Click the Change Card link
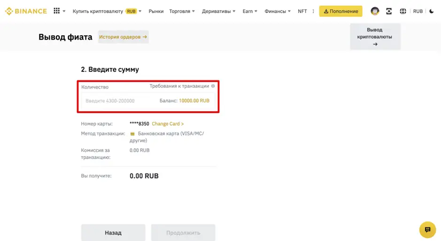This screenshot has width=441, height=241. (168, 124)
